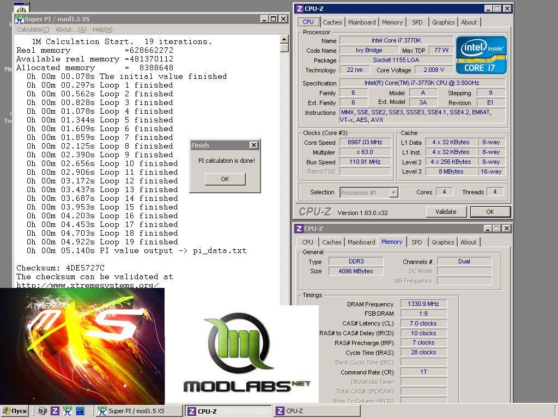Image resolution: width=558 pixels, height=418 pixels.
Task: Open the Start (Пуск) menu
Action: 15,411
